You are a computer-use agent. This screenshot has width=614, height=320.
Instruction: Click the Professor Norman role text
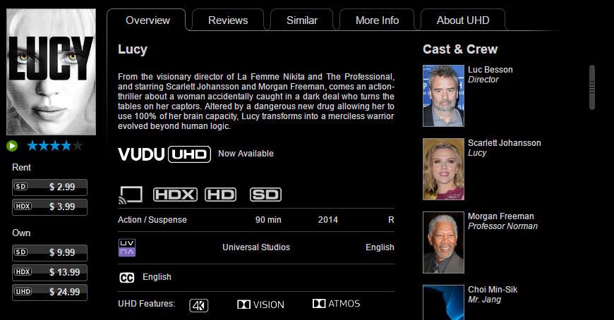click(x=502, y=226)
